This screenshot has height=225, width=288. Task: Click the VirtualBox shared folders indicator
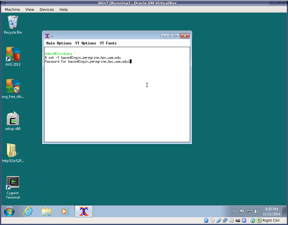[232, 220]
